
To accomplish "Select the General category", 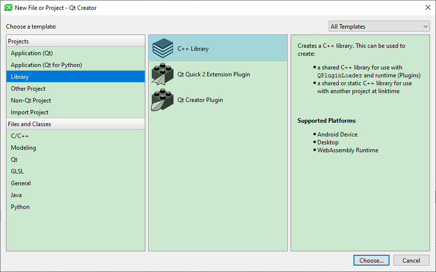I will 76,183.
